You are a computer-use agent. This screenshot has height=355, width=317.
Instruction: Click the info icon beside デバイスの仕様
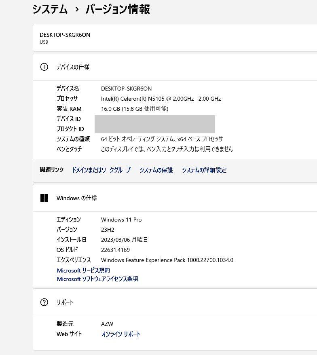tap(44, 67)
